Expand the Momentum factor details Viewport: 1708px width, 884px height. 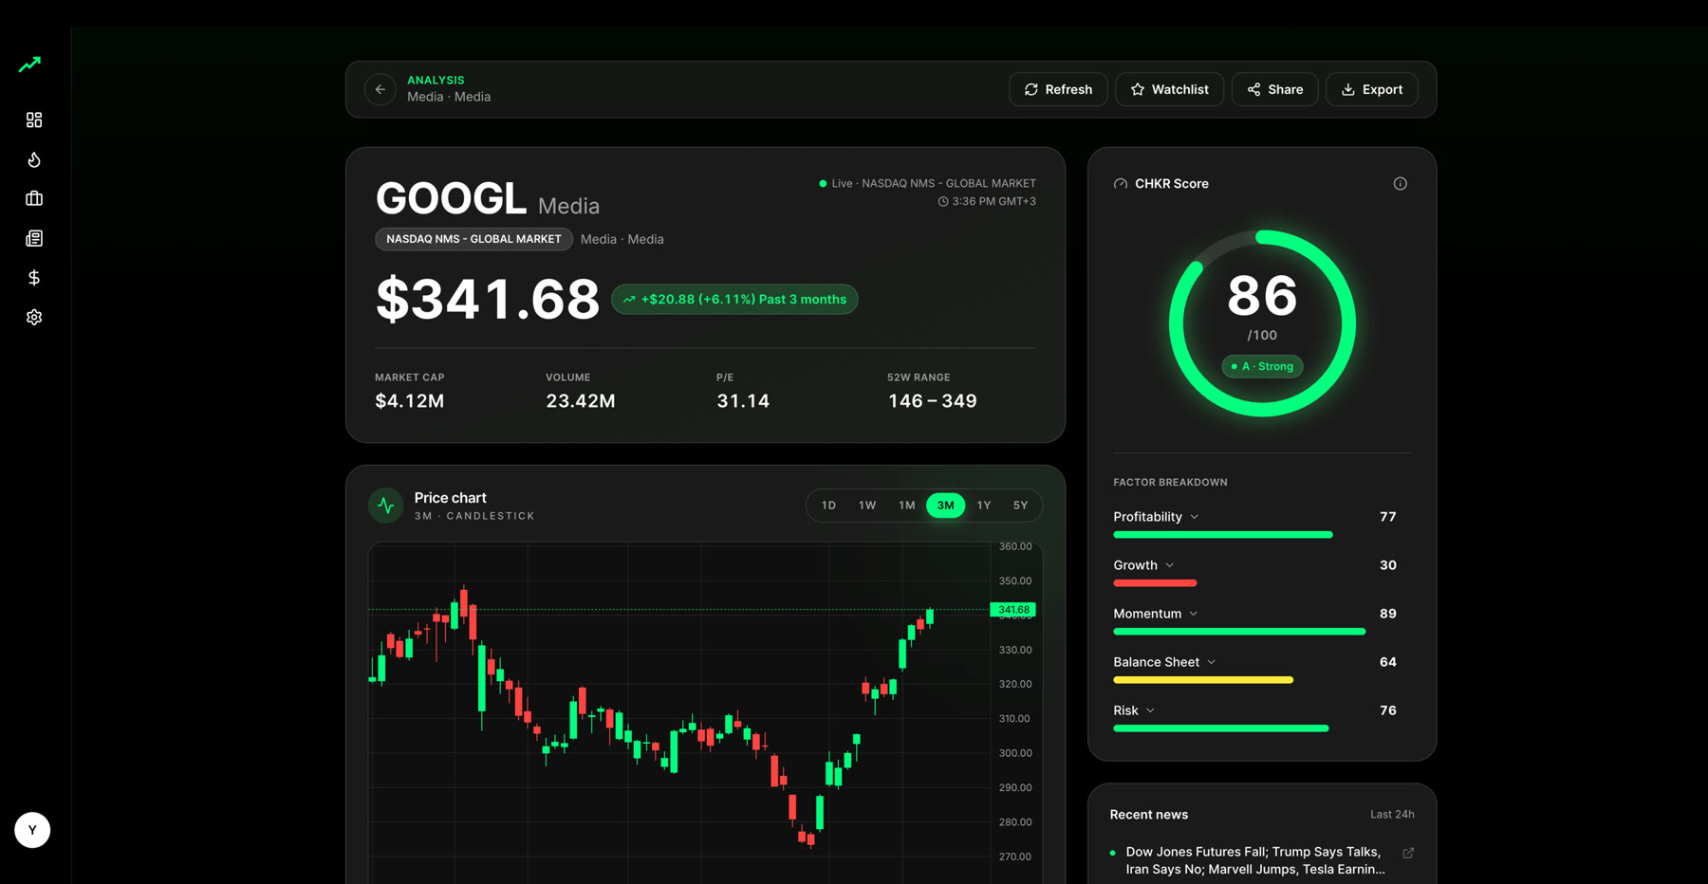pos(1156,614)
